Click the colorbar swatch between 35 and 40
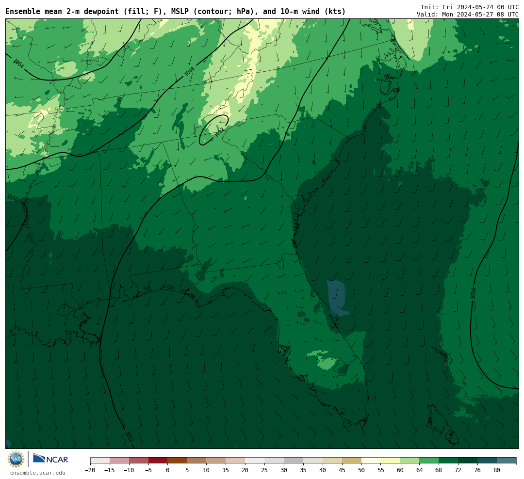The image size is (524, 479). pyautogui.click(x=313, y=461)
